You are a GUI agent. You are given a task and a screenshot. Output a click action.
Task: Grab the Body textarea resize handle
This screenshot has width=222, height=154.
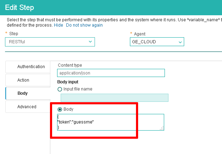(x=162, y=128)
